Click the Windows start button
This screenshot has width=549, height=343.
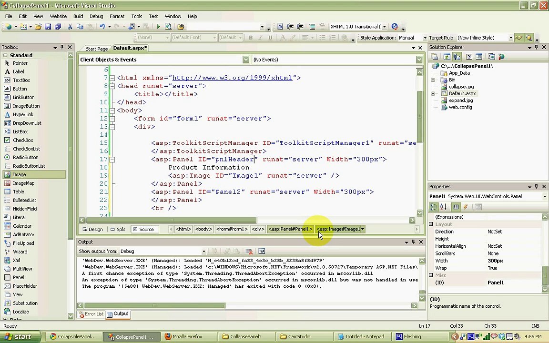pos(20,337)
